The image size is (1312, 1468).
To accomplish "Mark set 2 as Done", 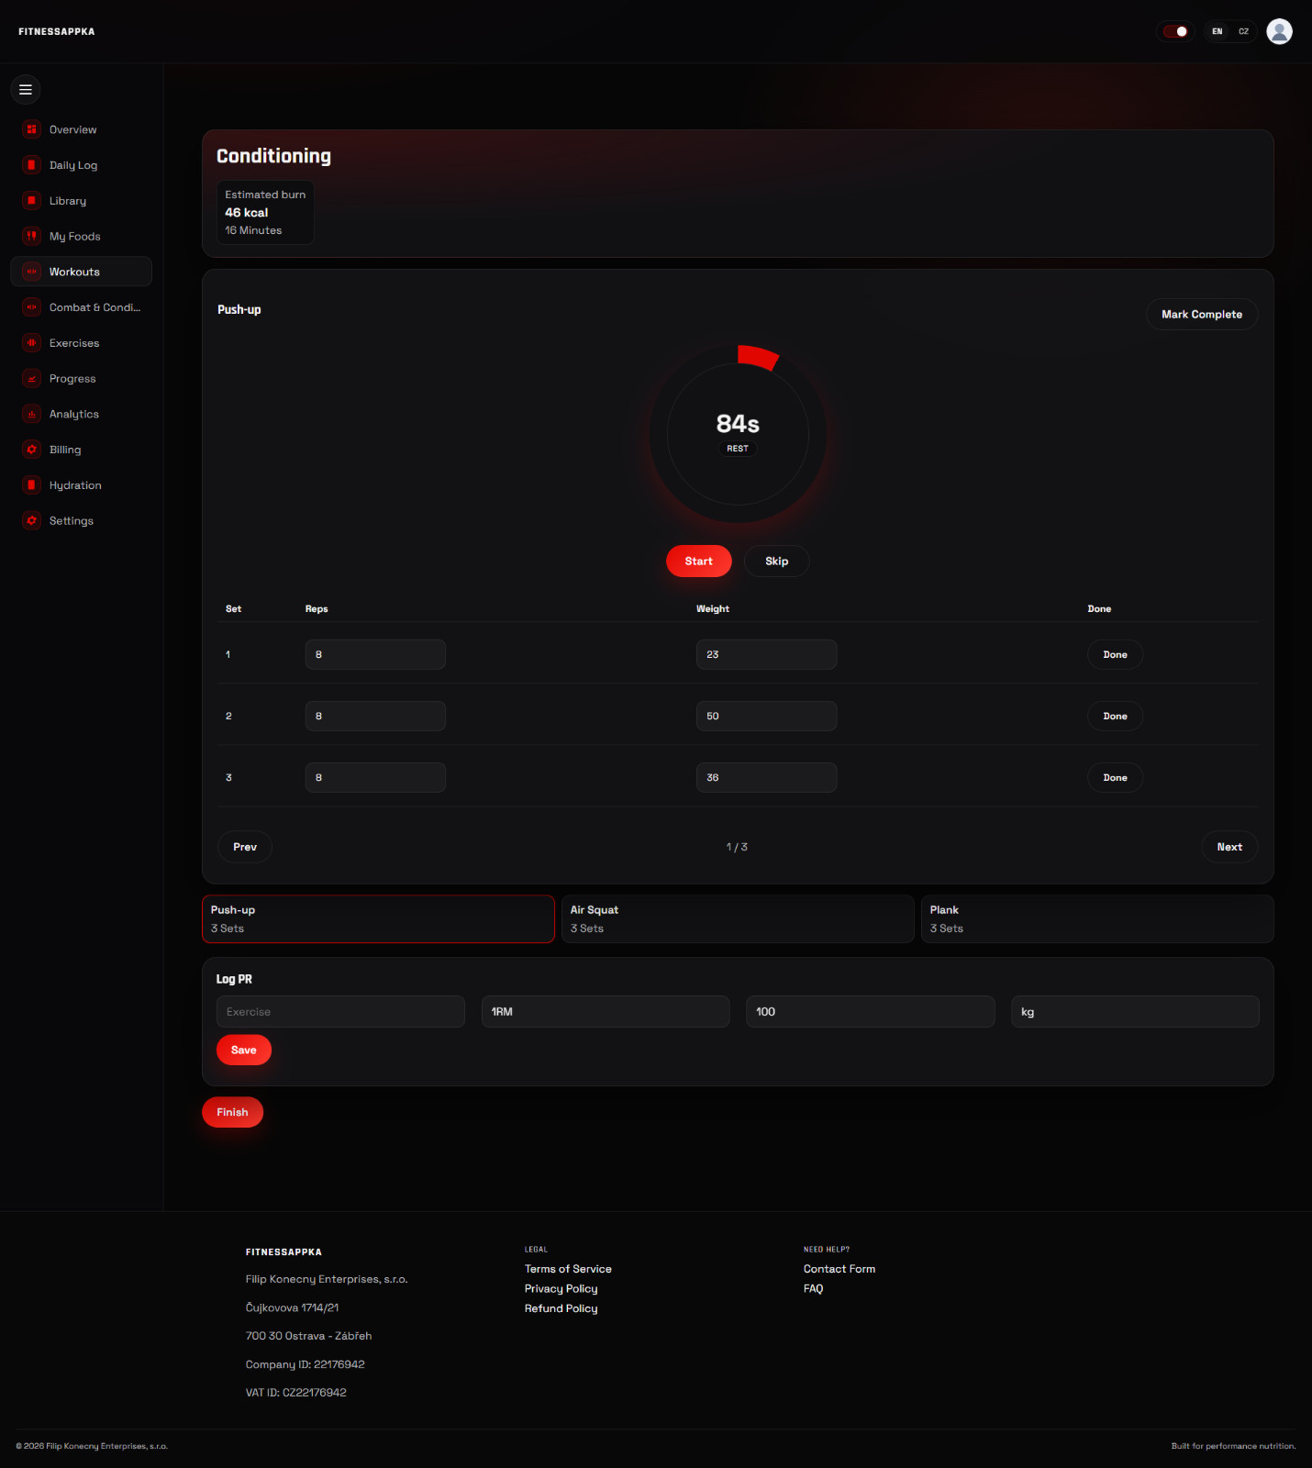I will (x=1115, y=717).
